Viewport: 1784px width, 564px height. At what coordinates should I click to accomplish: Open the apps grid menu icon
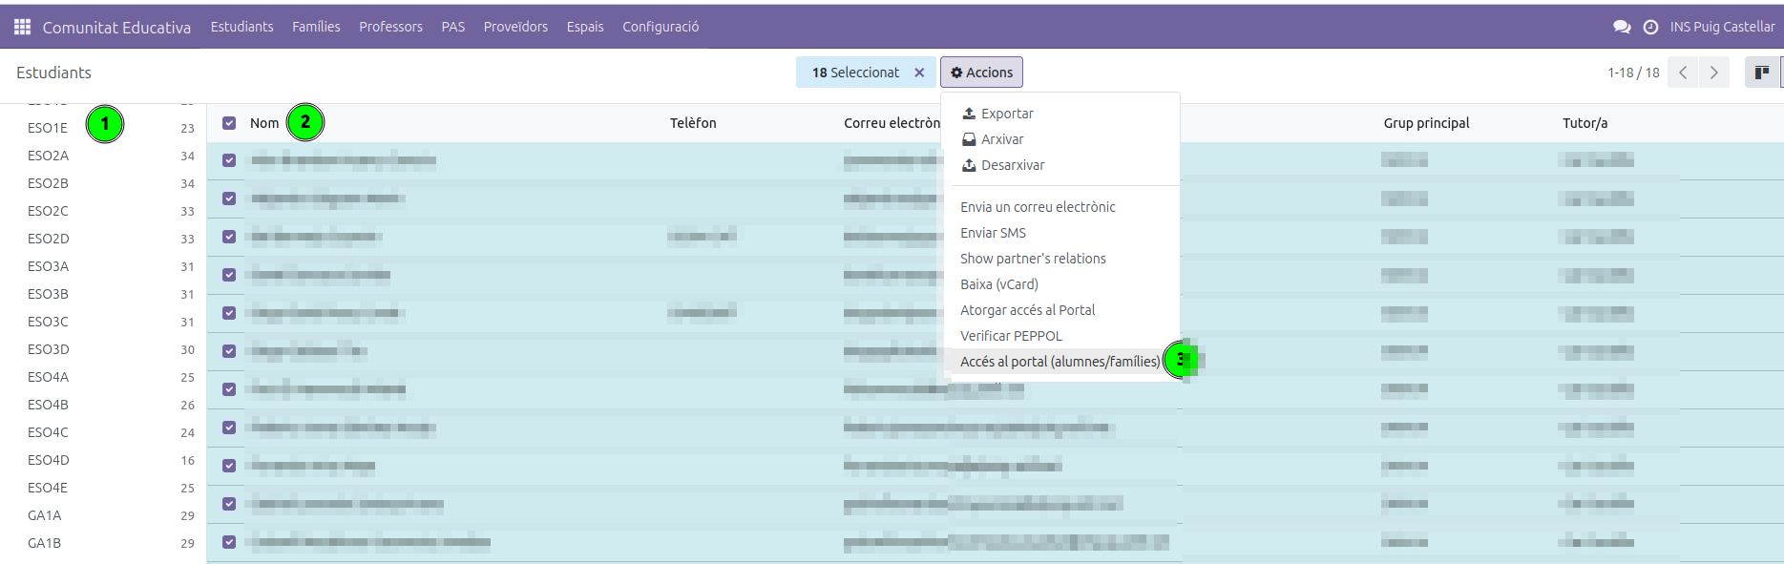coord(22,27)
